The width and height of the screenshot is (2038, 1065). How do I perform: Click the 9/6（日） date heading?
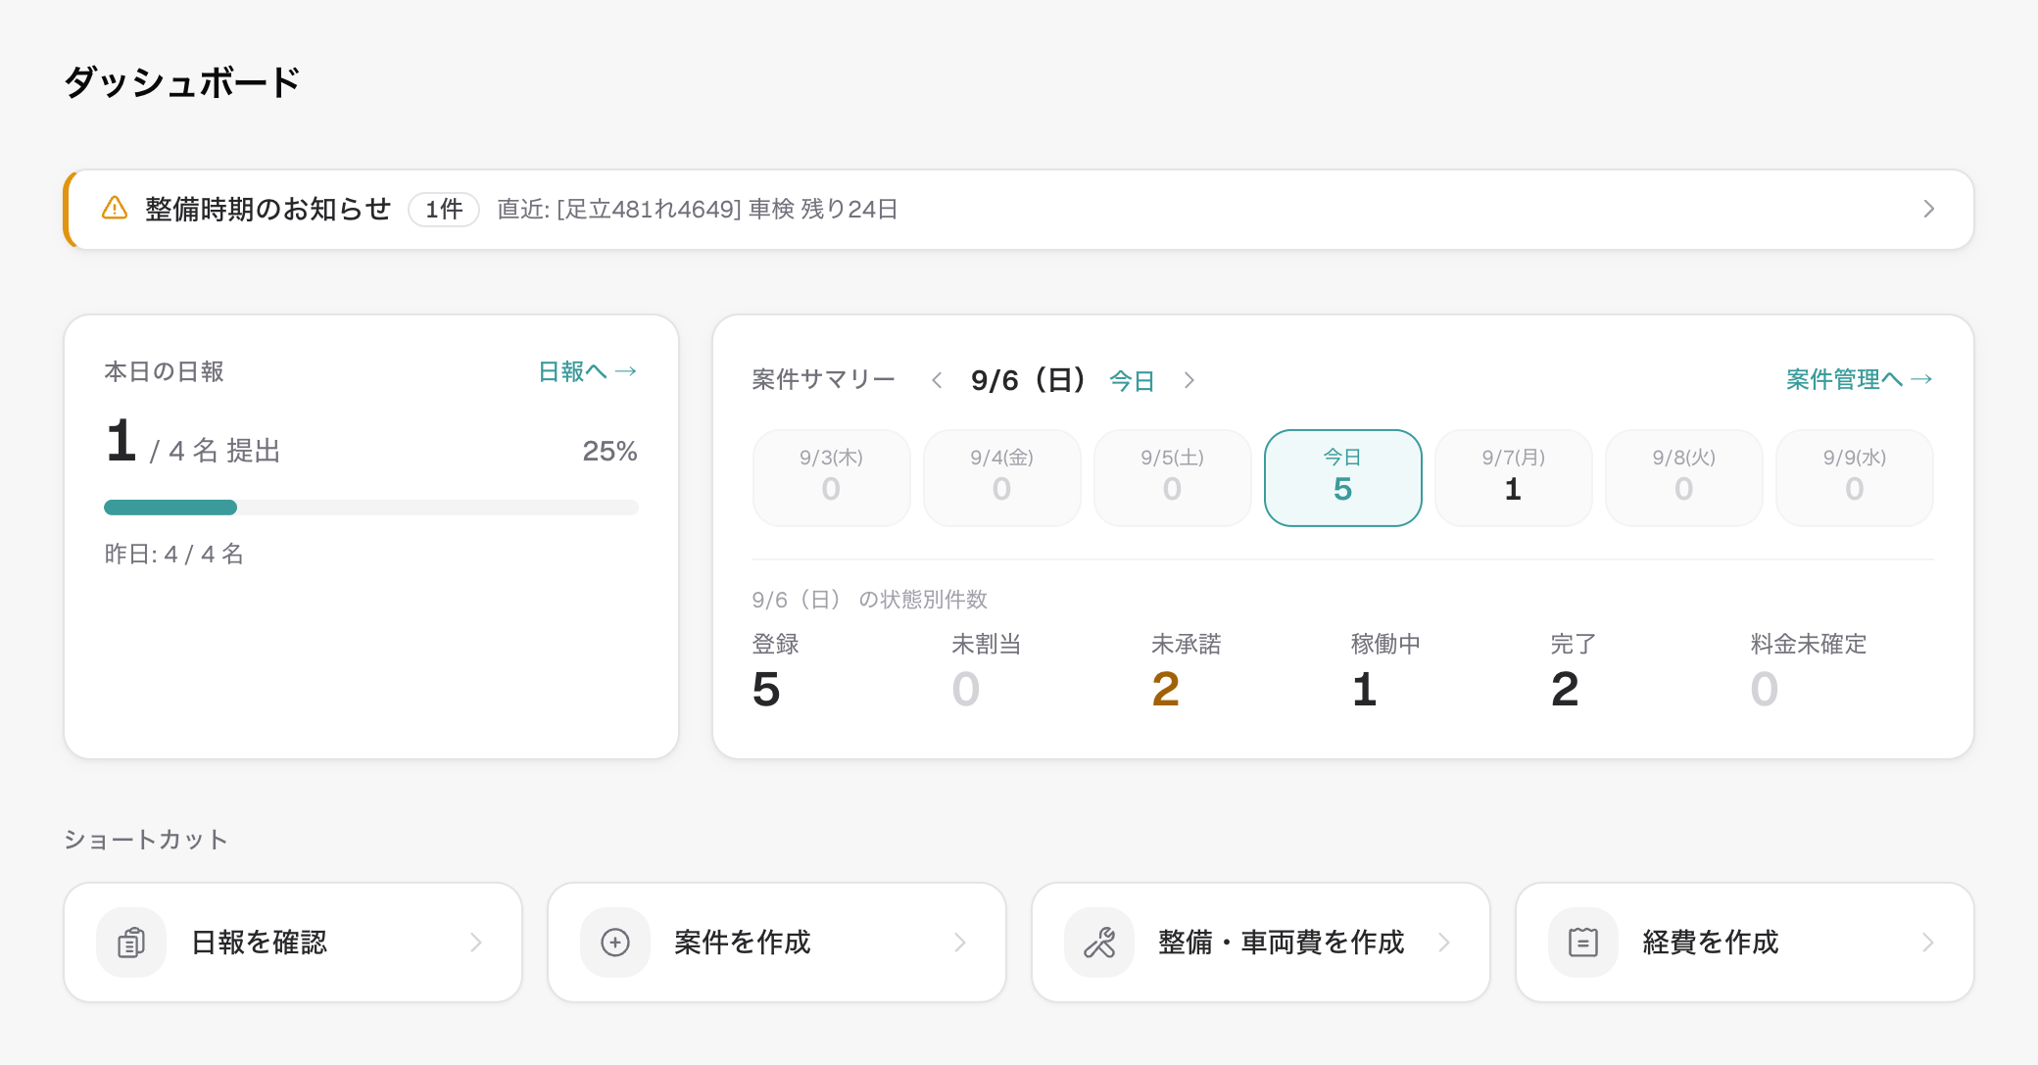(x=1028, y=380)
